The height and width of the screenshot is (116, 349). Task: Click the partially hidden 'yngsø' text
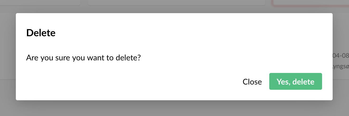[341, 67]
